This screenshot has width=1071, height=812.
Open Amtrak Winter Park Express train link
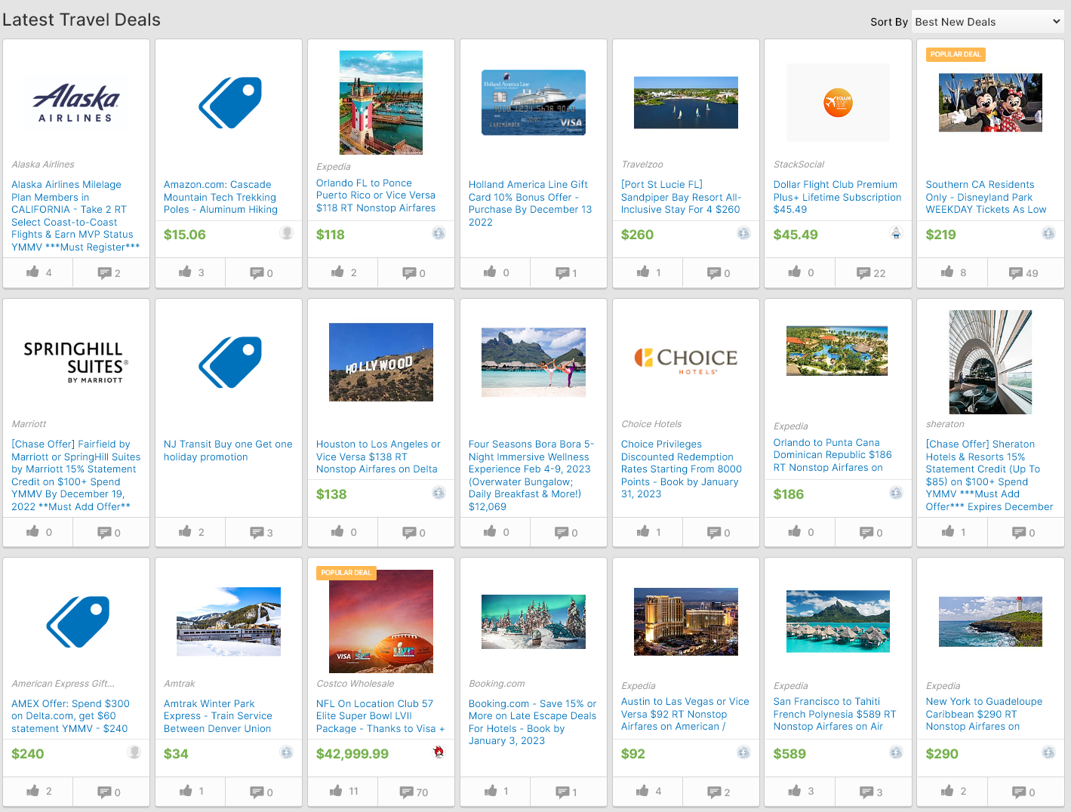coord(218,716)
